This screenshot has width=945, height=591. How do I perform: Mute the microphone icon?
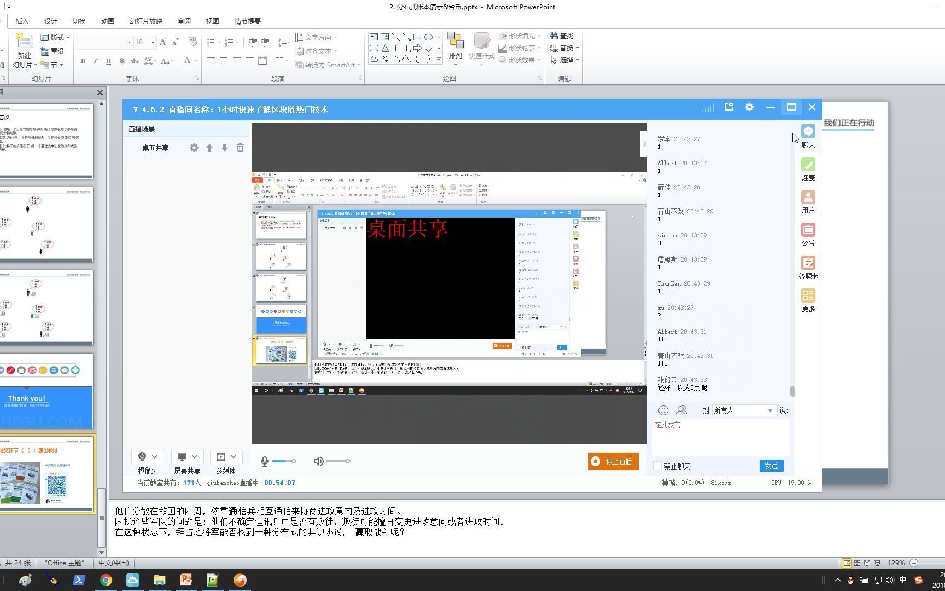265,461
